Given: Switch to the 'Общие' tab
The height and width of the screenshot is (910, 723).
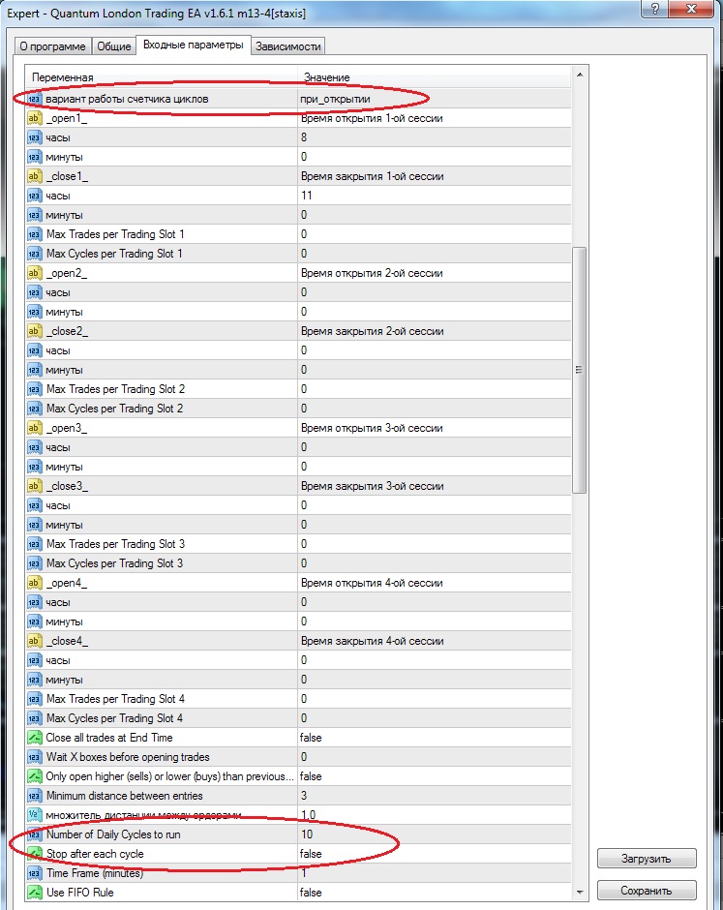Looking at the screenshot, I should (114, 46).
